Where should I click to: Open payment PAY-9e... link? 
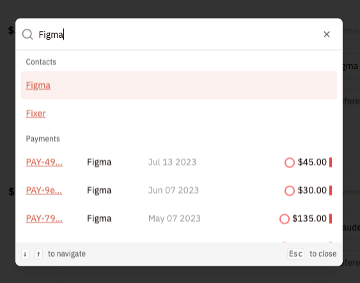[x=44, y=190]
